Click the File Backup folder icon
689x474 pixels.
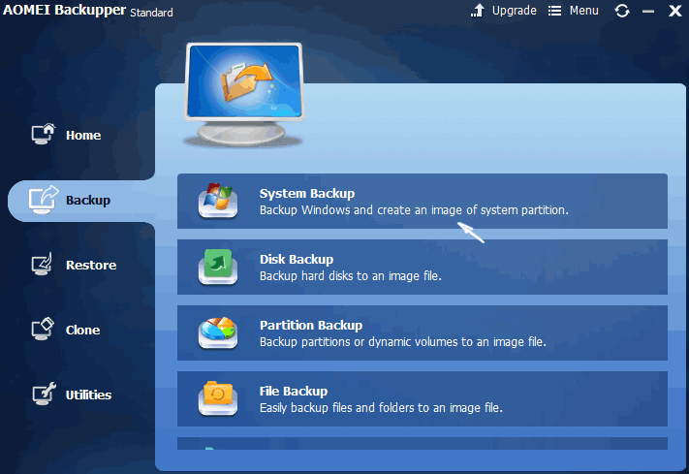click(218, 398)
